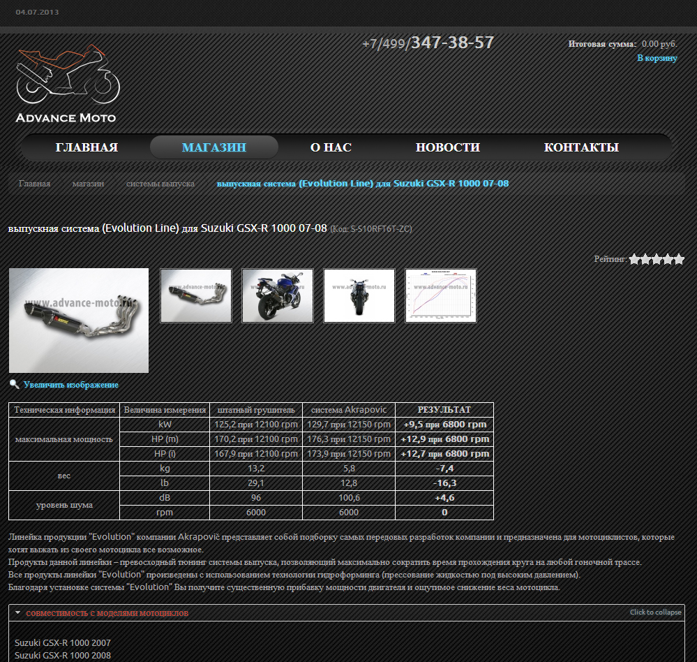Click the Click to collapse label
Image resolution: width=697 pixels, height=662 pixels.
coord(655,612)
